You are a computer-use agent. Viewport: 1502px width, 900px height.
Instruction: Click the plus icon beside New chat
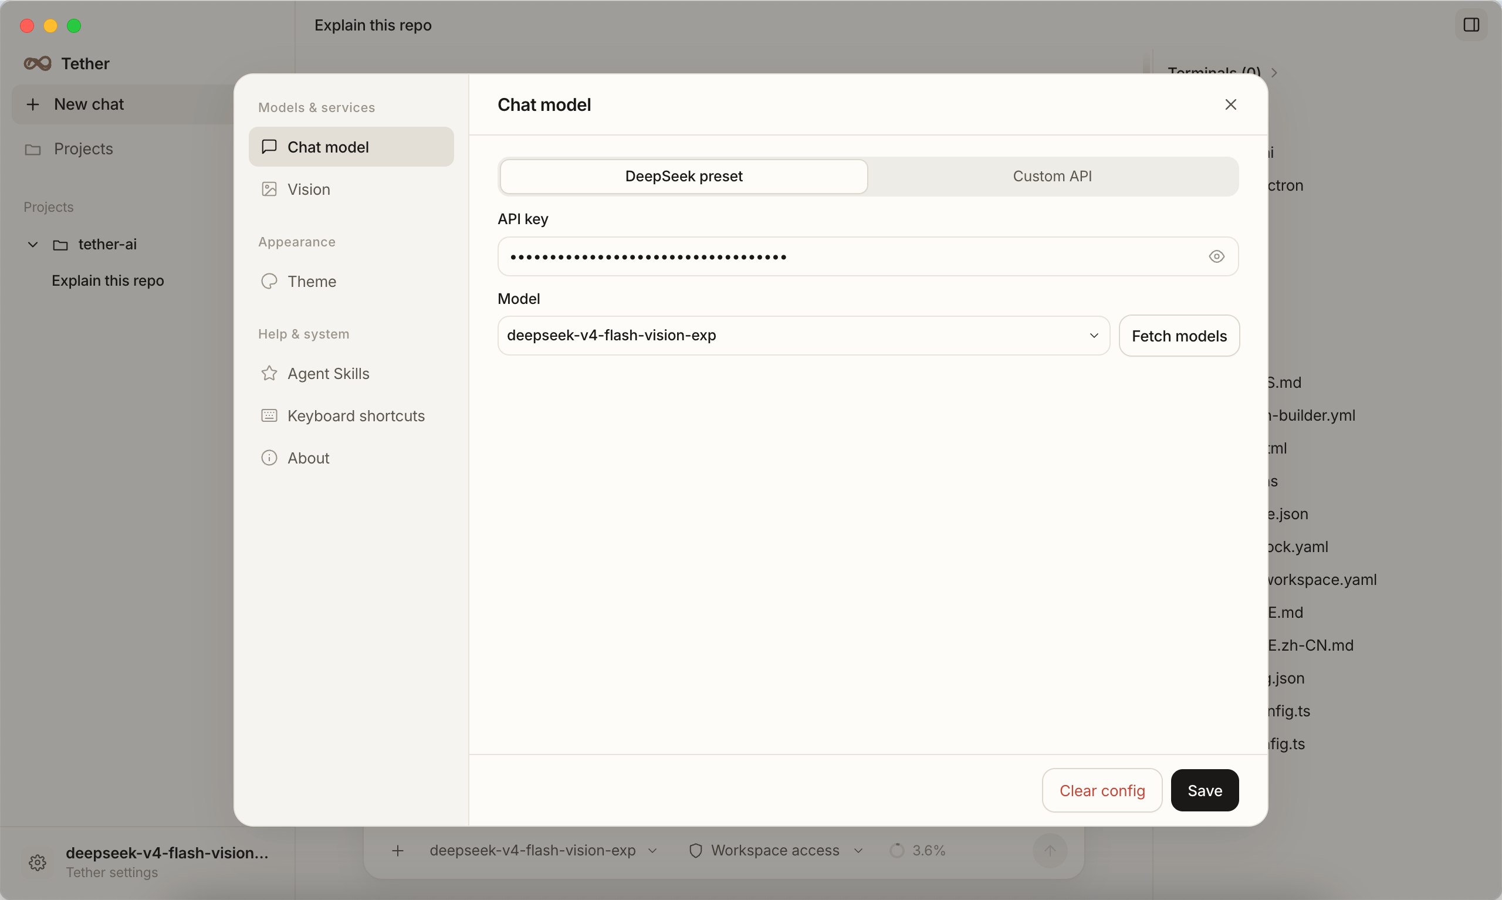pos(33,104)
